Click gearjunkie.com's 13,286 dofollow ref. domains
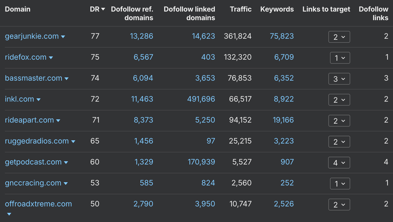Image resolution: width=393 pixels, height=222 pixels. pos(142,36)
